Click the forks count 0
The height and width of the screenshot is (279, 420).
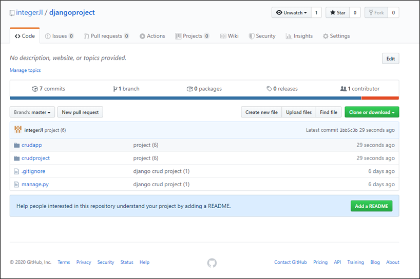pyautogui.click(x=393, y=13)
